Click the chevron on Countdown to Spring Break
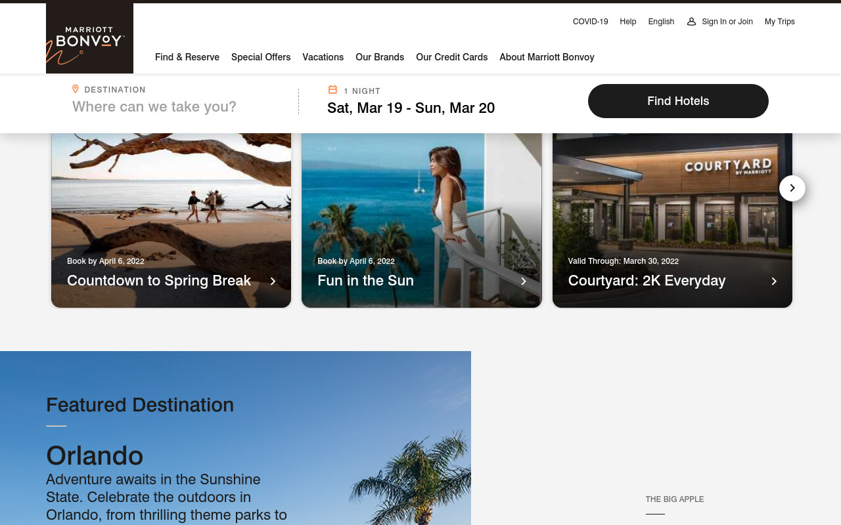This screenshot has height=525, width=841. [x=273, y=281]
